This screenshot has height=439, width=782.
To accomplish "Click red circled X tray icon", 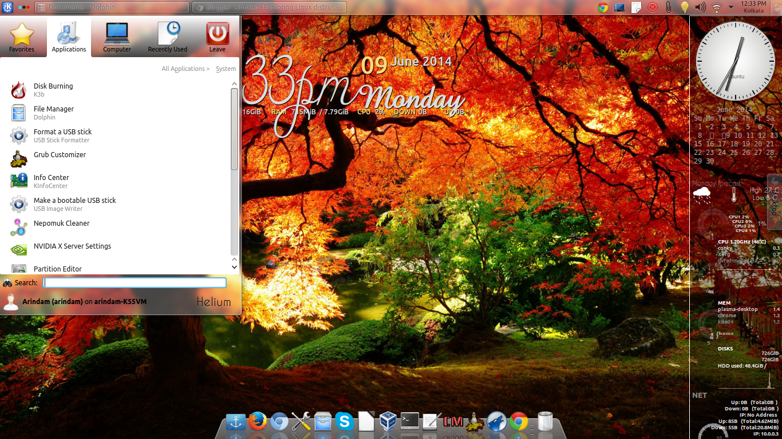I will coord(652,7).
